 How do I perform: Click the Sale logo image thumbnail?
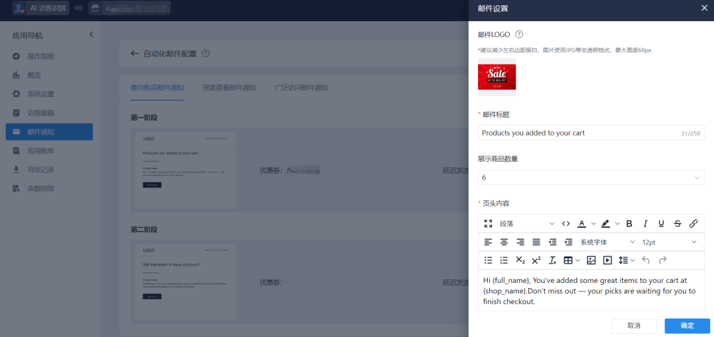pyautogui.click(x=496, y=77)
